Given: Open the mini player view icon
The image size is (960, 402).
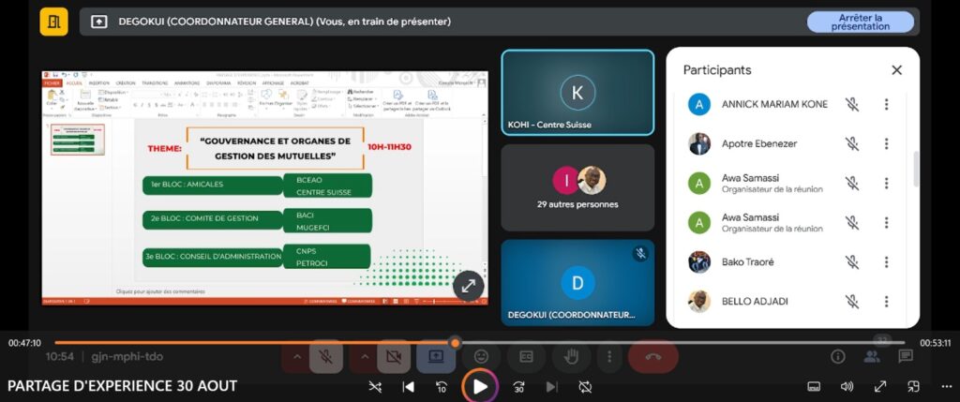Looking at the screenshot, I should (x=913, y=387).
